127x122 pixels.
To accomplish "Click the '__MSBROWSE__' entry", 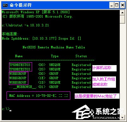I will click(x=23, y=87).
